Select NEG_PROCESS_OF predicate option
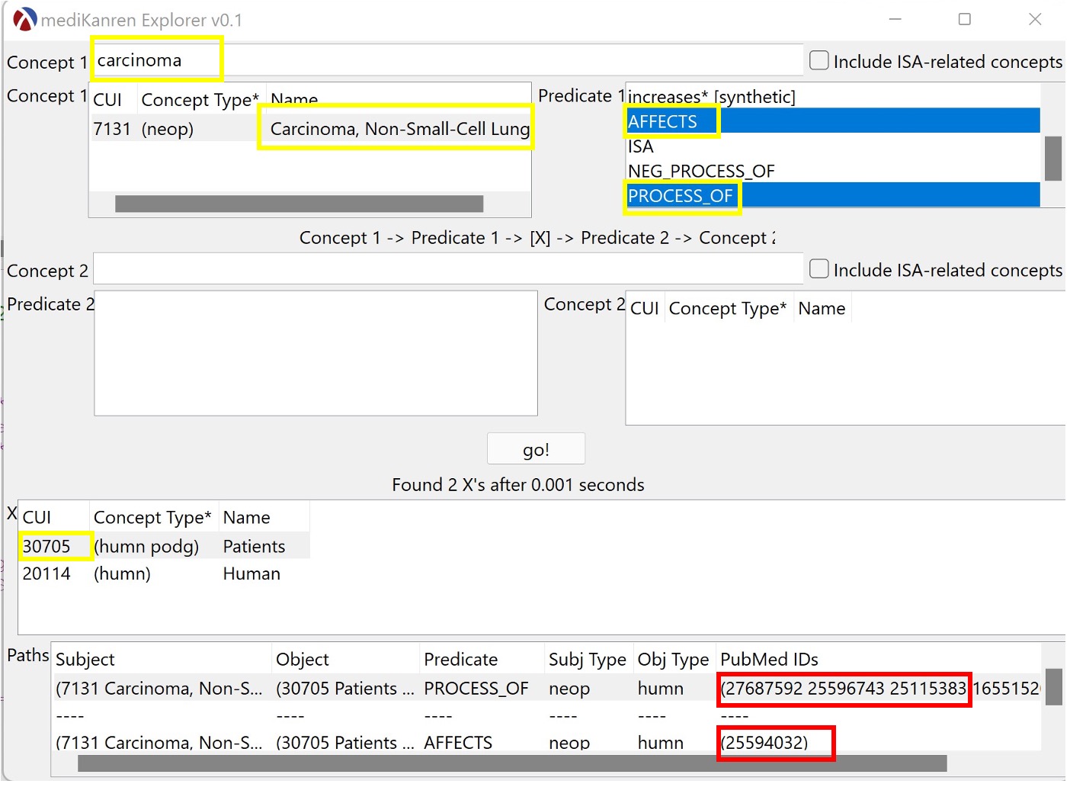The width and height of the screenshot is (1070, 787). [x=701, y=172]
